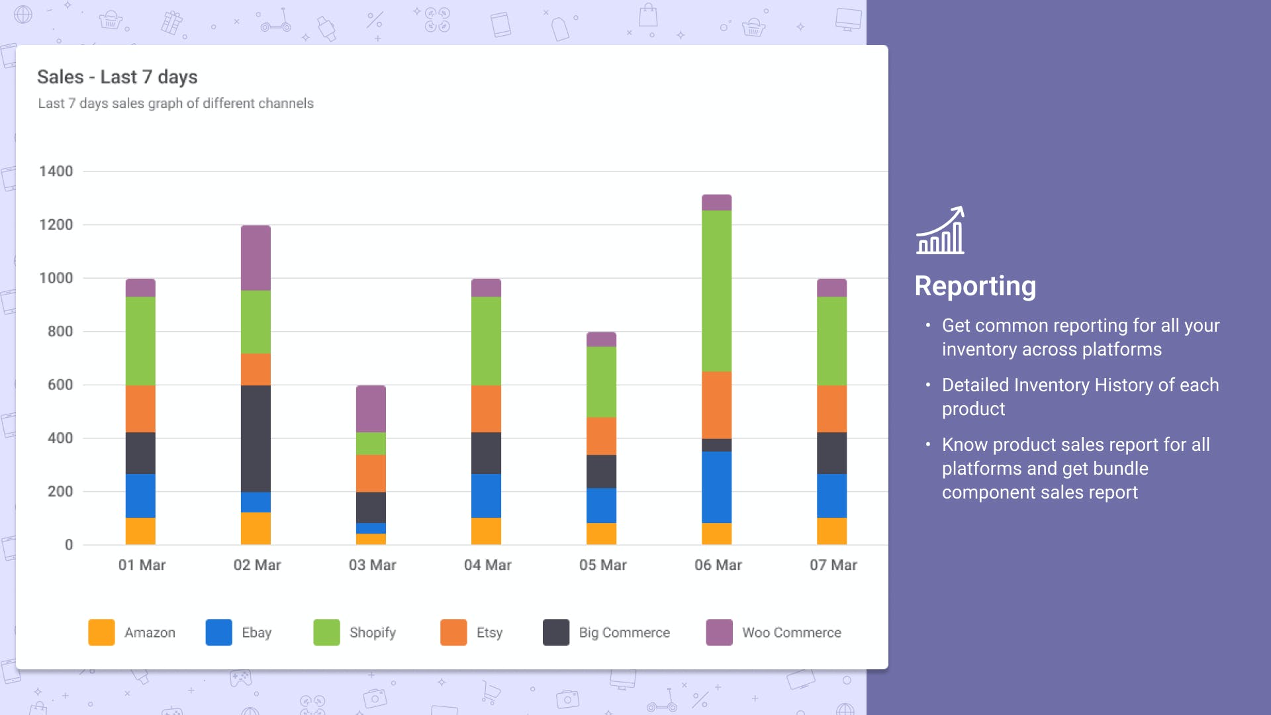The width and height of the screenshot is (1271, 715).
Task: Click the Reporting bar chart icon
Action: click(x=940, y=230)
